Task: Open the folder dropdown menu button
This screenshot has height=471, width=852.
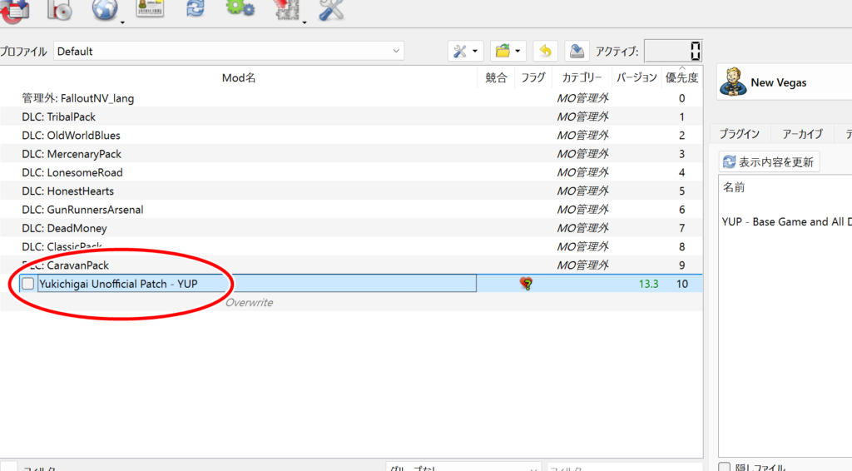Action: pos(517,52)
